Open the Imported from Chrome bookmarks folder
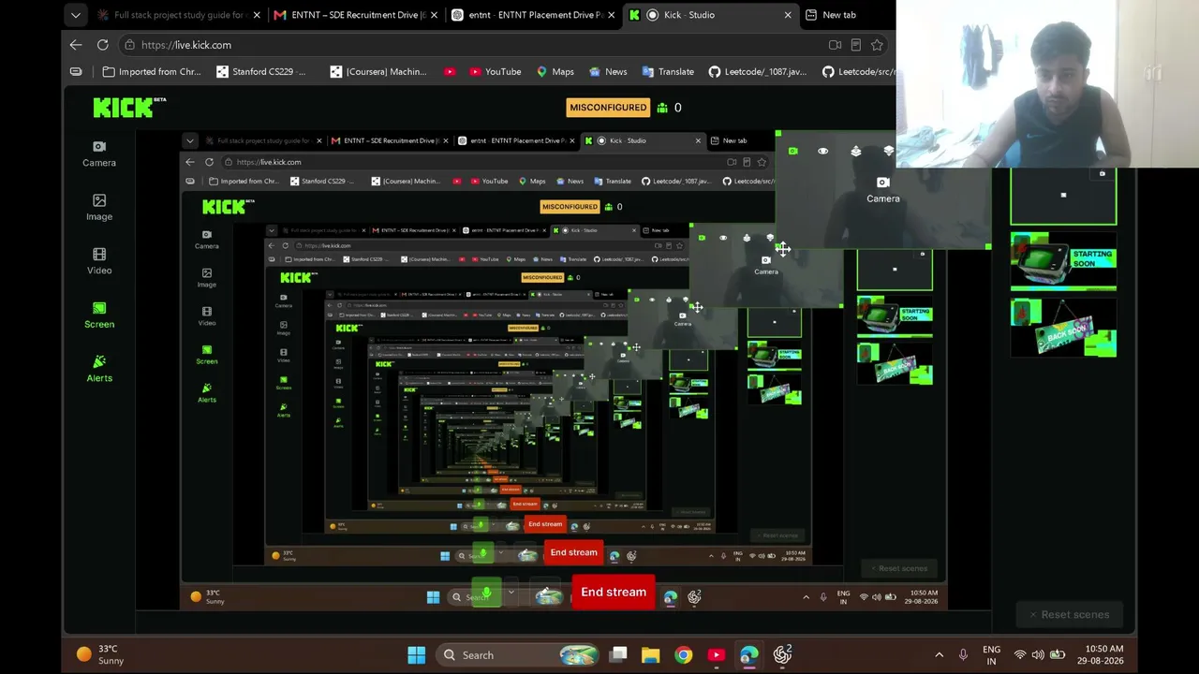 pyautogui.click(x=152, y=72)
